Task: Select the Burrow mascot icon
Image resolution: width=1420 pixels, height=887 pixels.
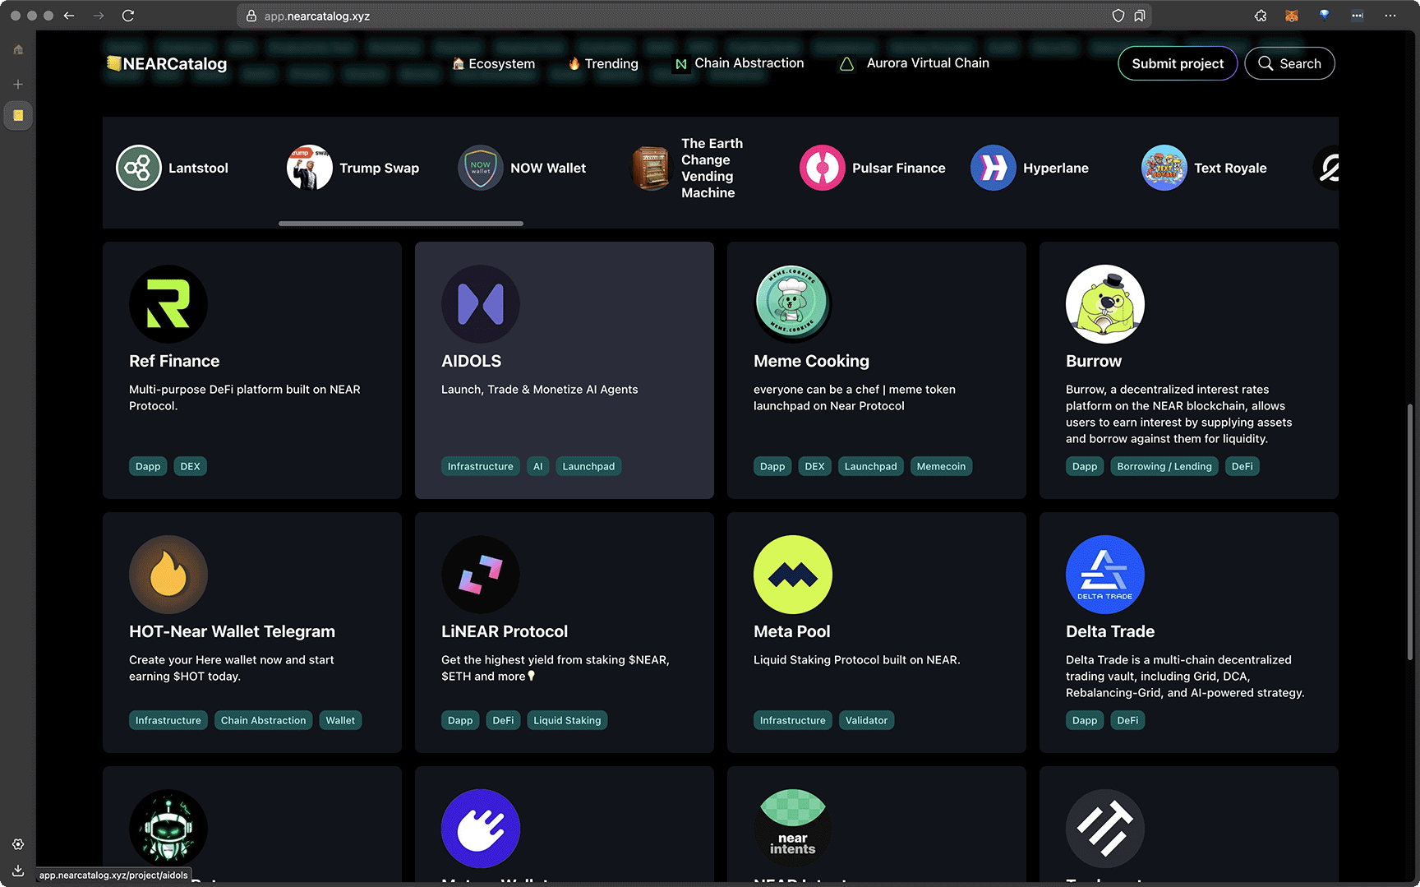Action: pyautogui.click(x=1105, y=304)
